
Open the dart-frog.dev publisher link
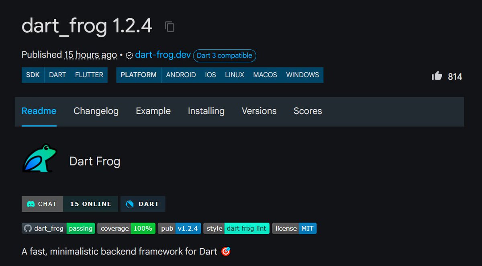[163, 55]
